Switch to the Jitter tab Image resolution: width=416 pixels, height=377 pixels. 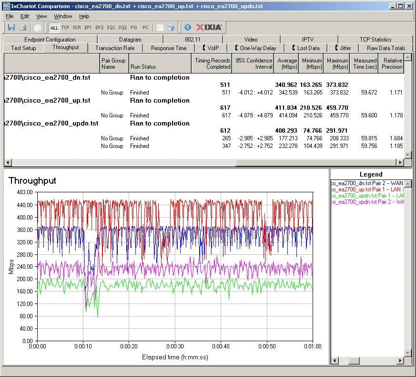[343, 48]
